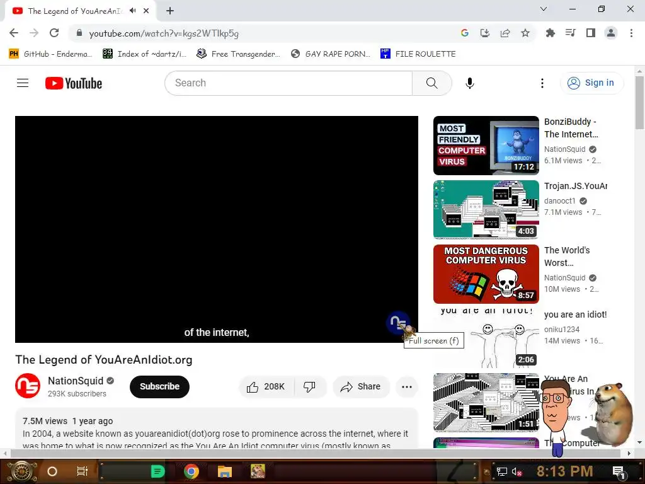Screen dimensions: 645x484
Task: Open Index of ~dartz bookmark
Action: pos(144,54)
